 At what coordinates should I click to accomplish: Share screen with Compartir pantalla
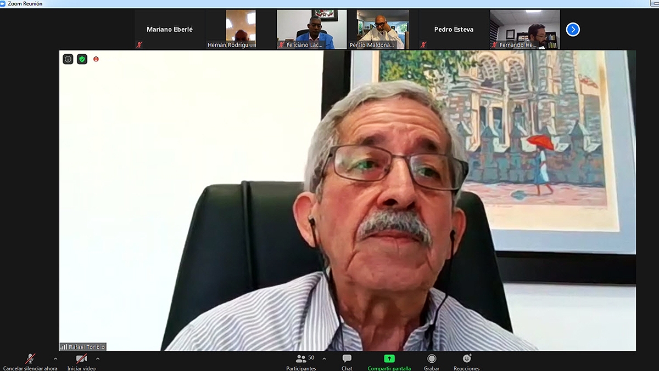(389, 362)
